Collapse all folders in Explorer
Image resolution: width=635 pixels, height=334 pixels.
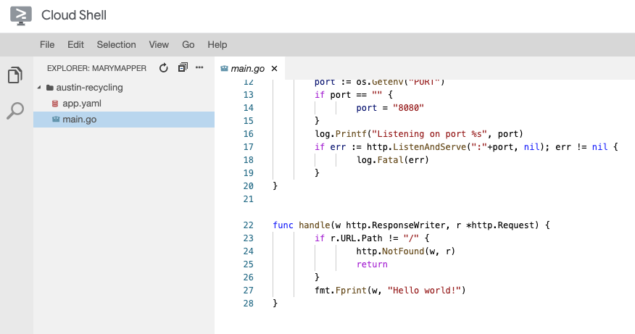(182, 68)
